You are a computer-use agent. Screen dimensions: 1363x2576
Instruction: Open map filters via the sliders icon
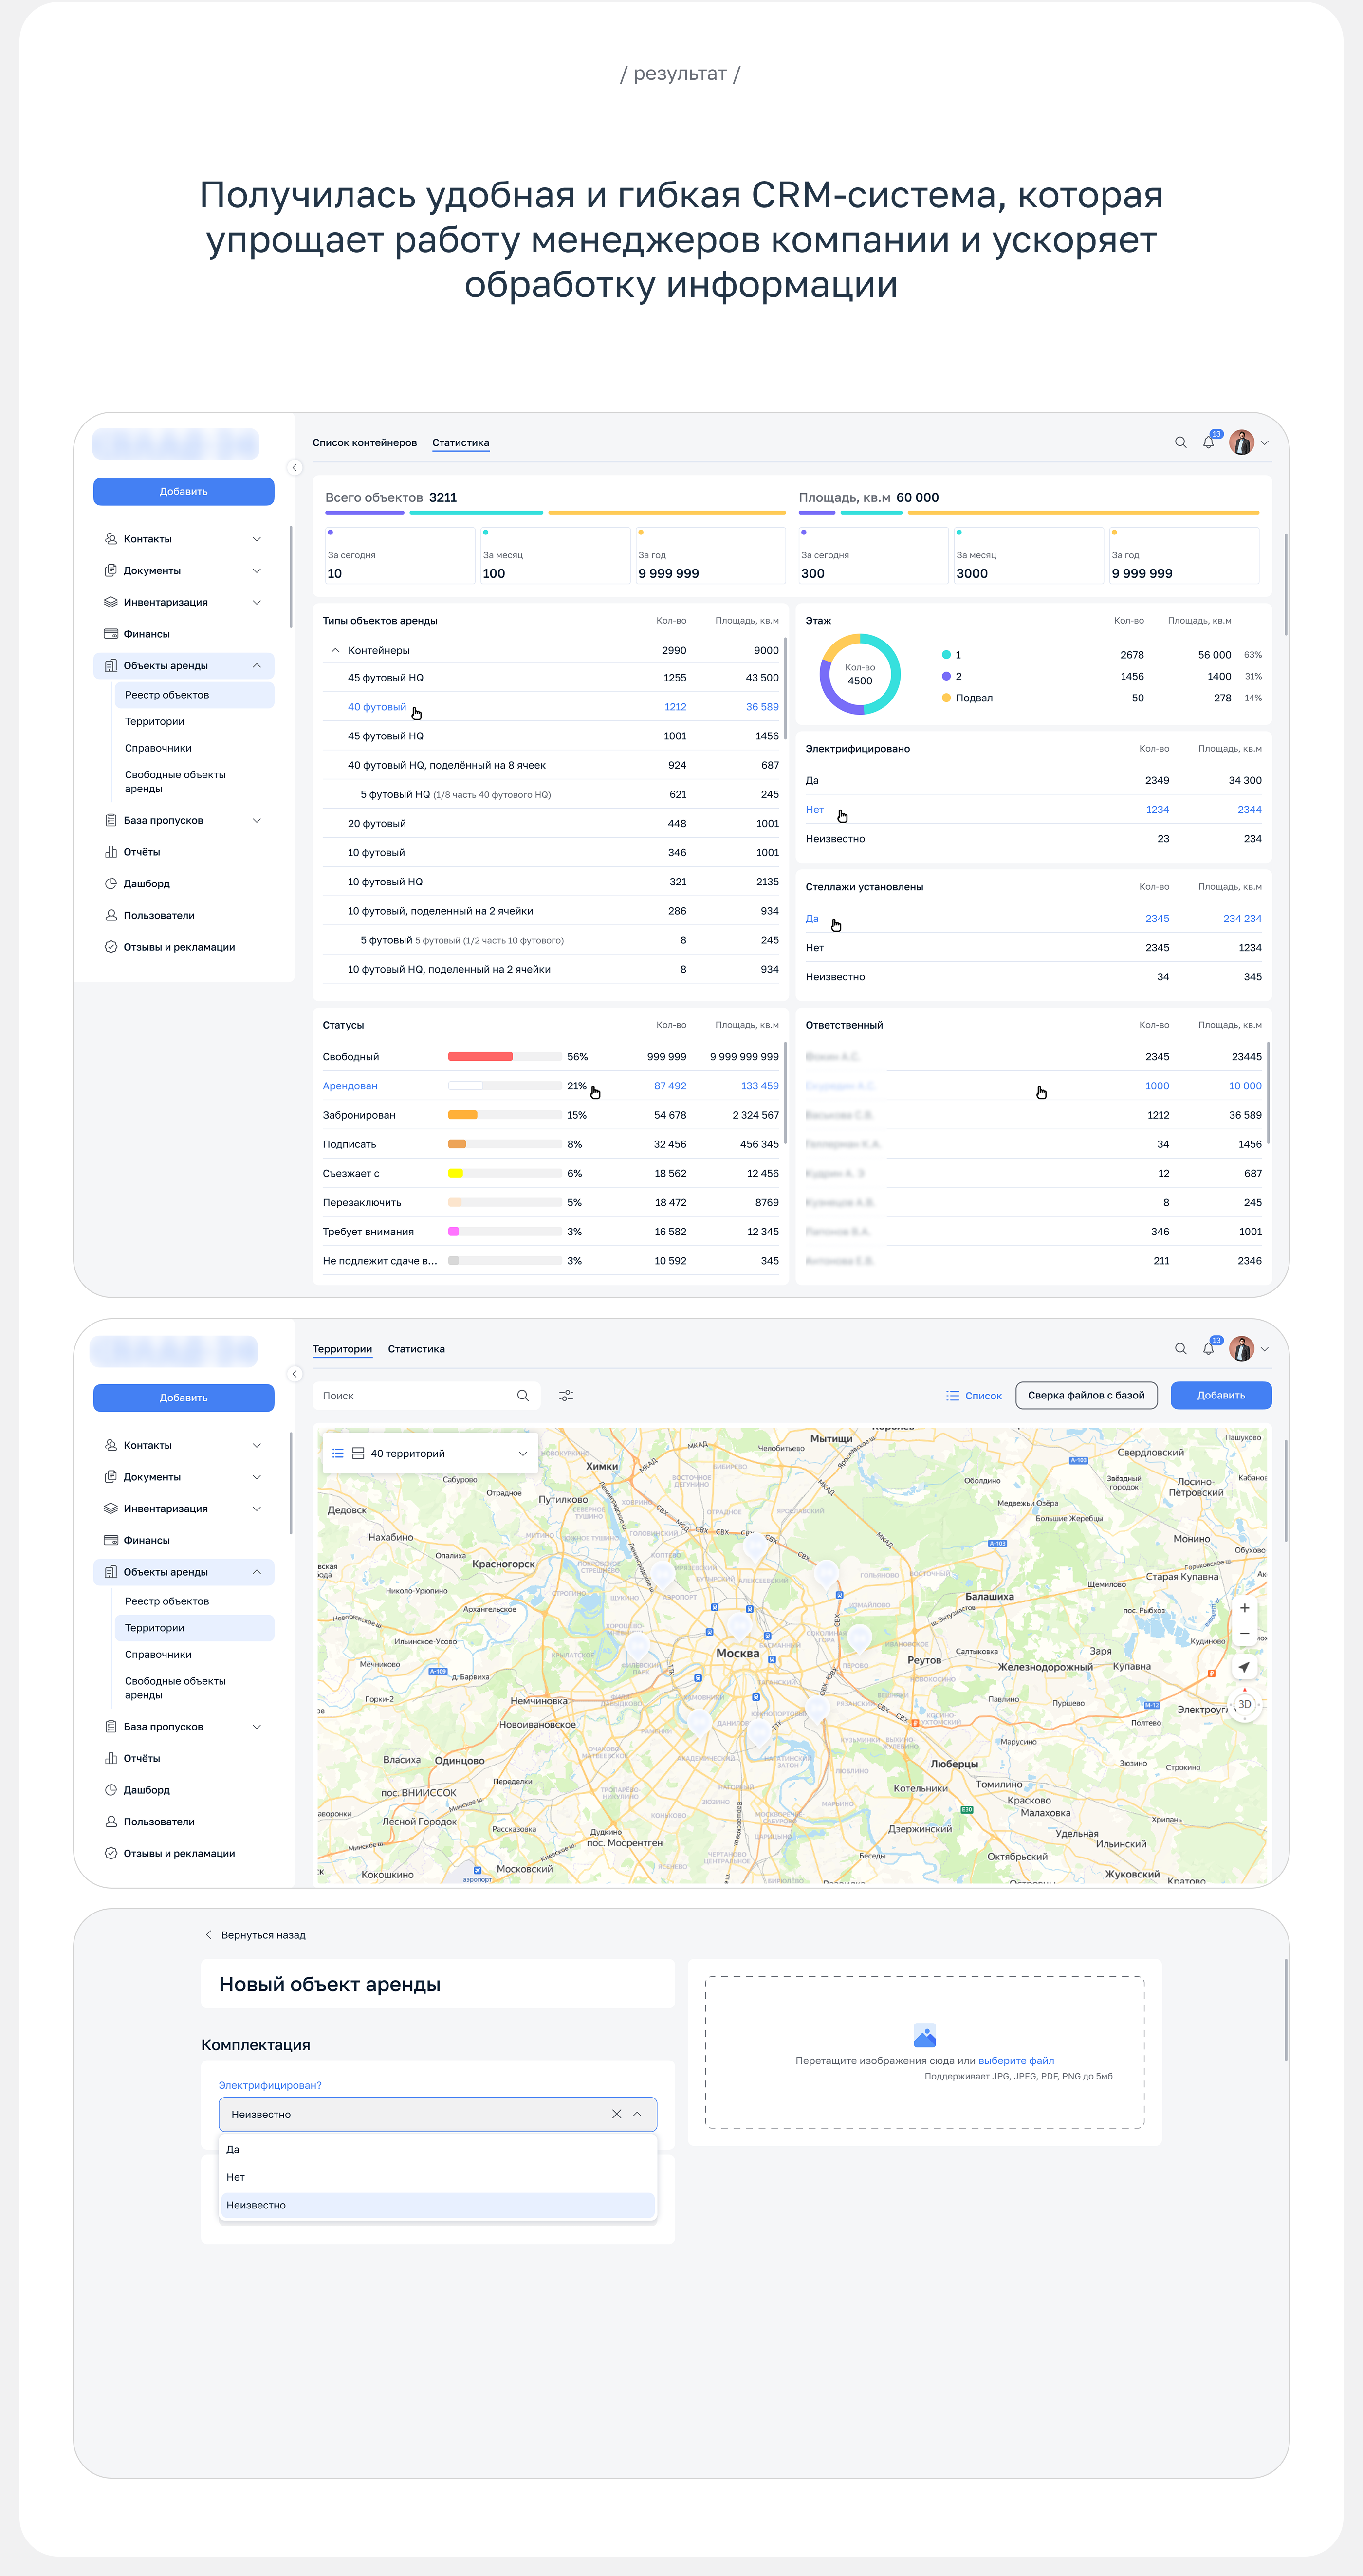[567, 1395]
